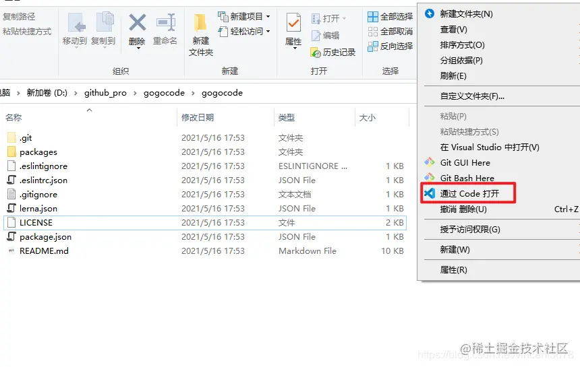This screenshot has height=367, width=580.
Task: Click the blue icon beside 新建文件夹(N)
Action: click(430, 13)
